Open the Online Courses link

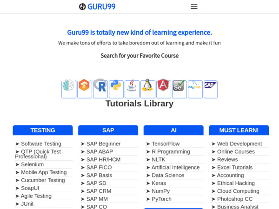[x=236, y=151]
